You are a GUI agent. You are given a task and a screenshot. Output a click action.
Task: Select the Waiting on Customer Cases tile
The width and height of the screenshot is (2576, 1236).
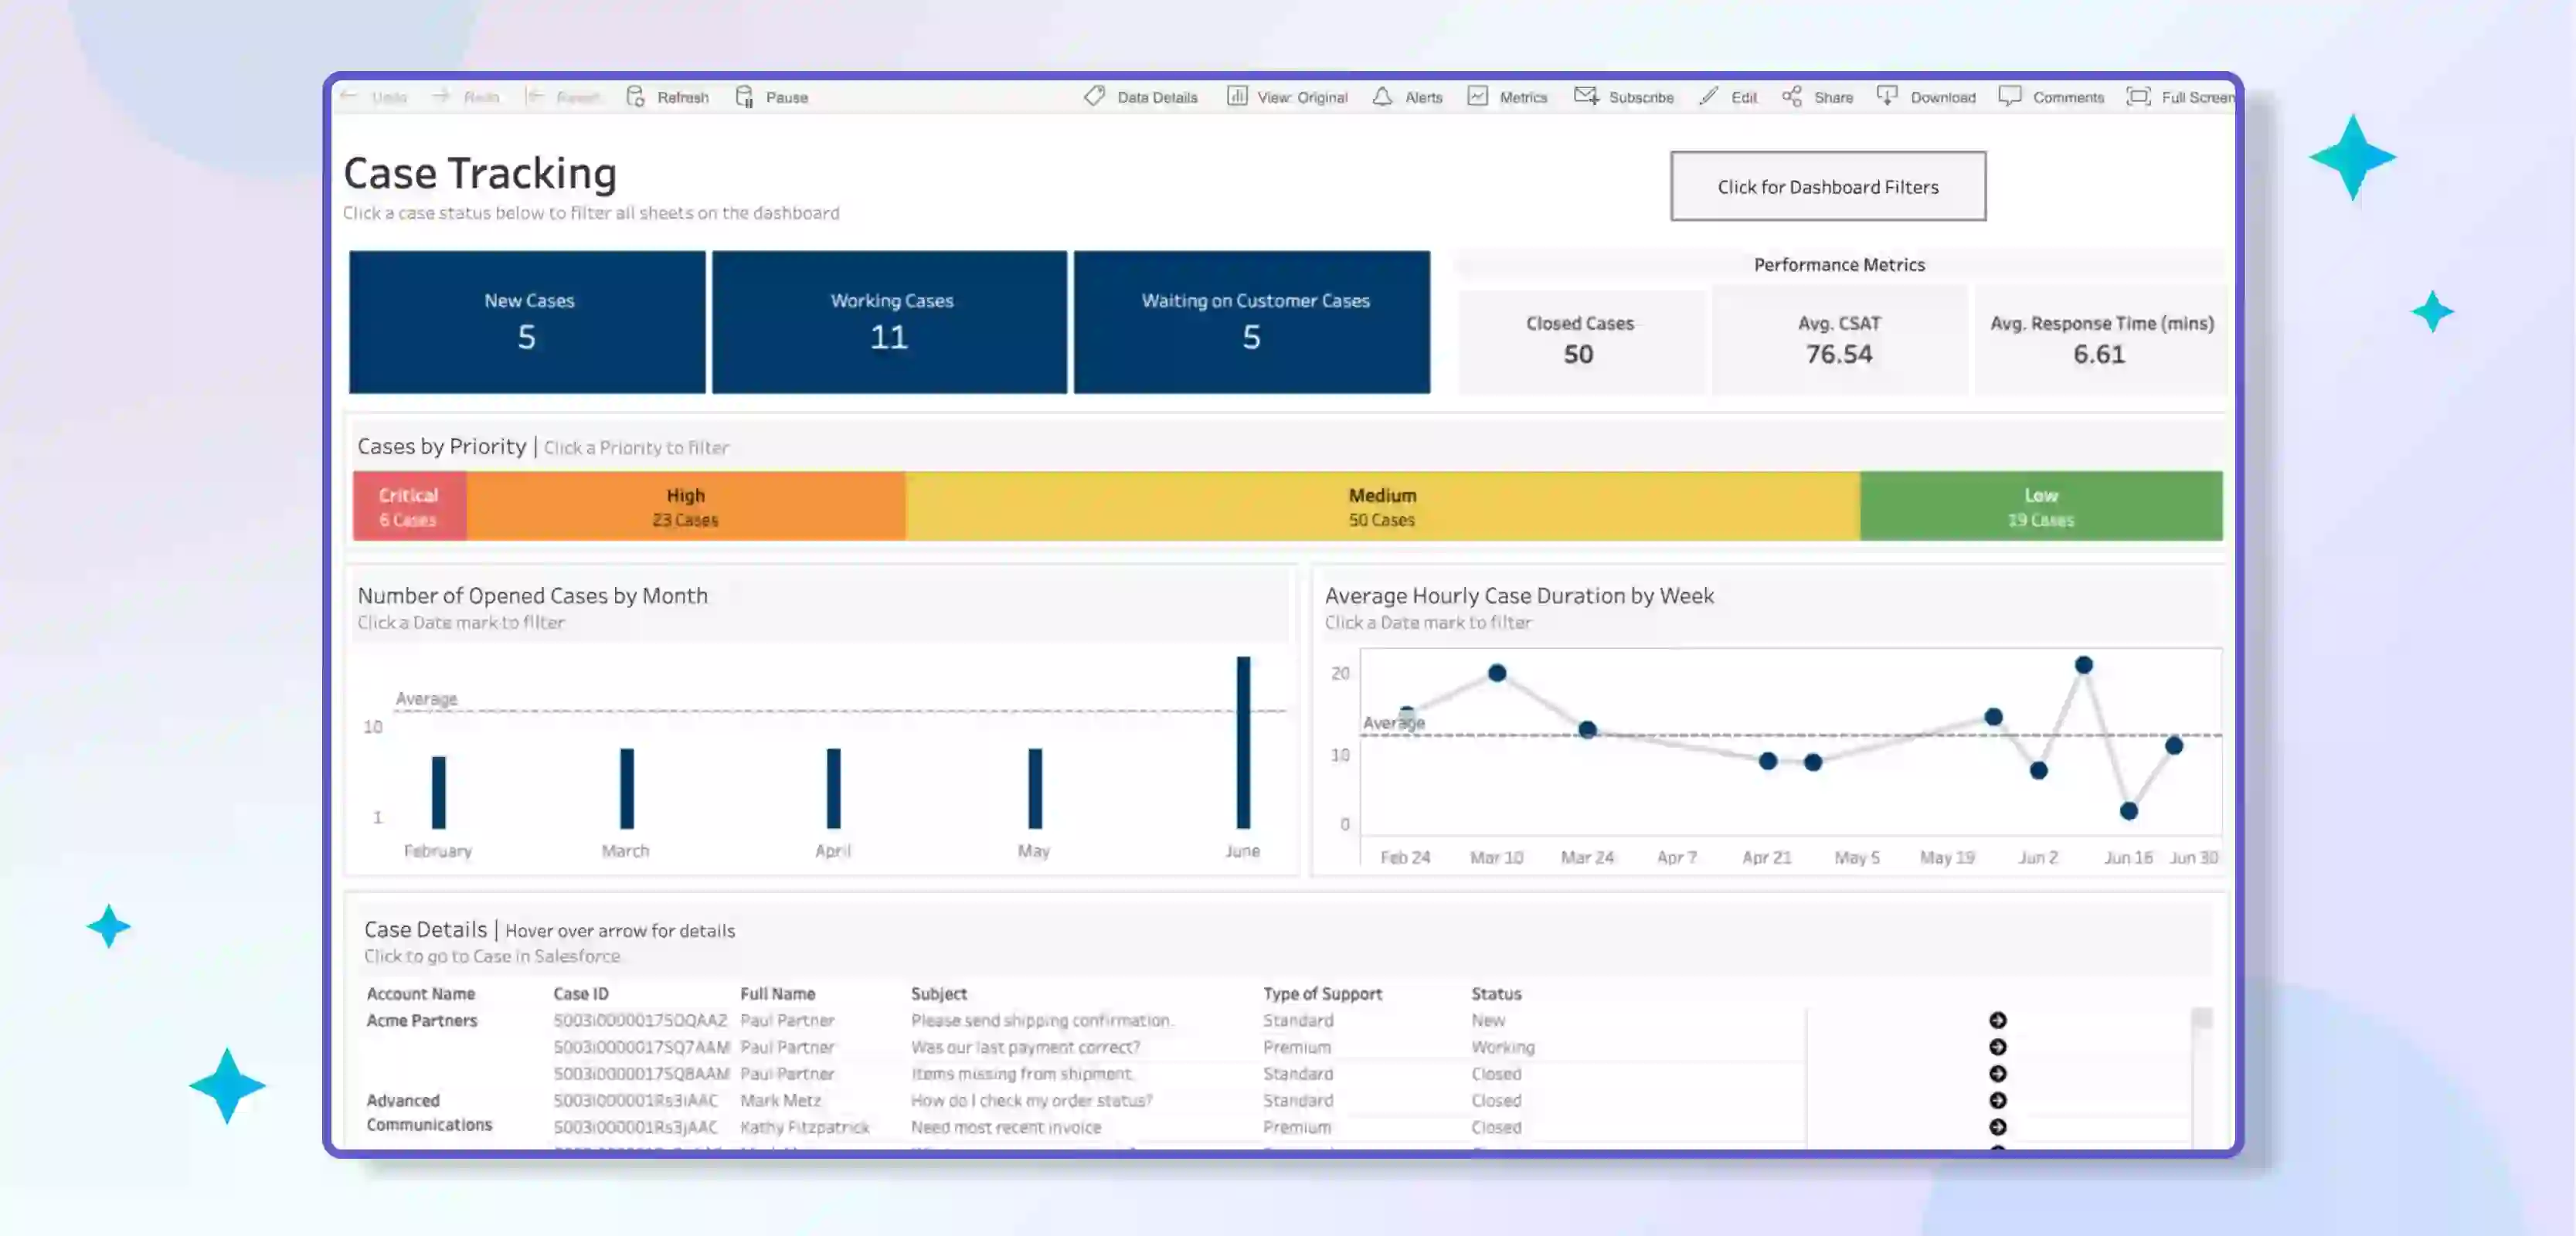coord(1252,322)
